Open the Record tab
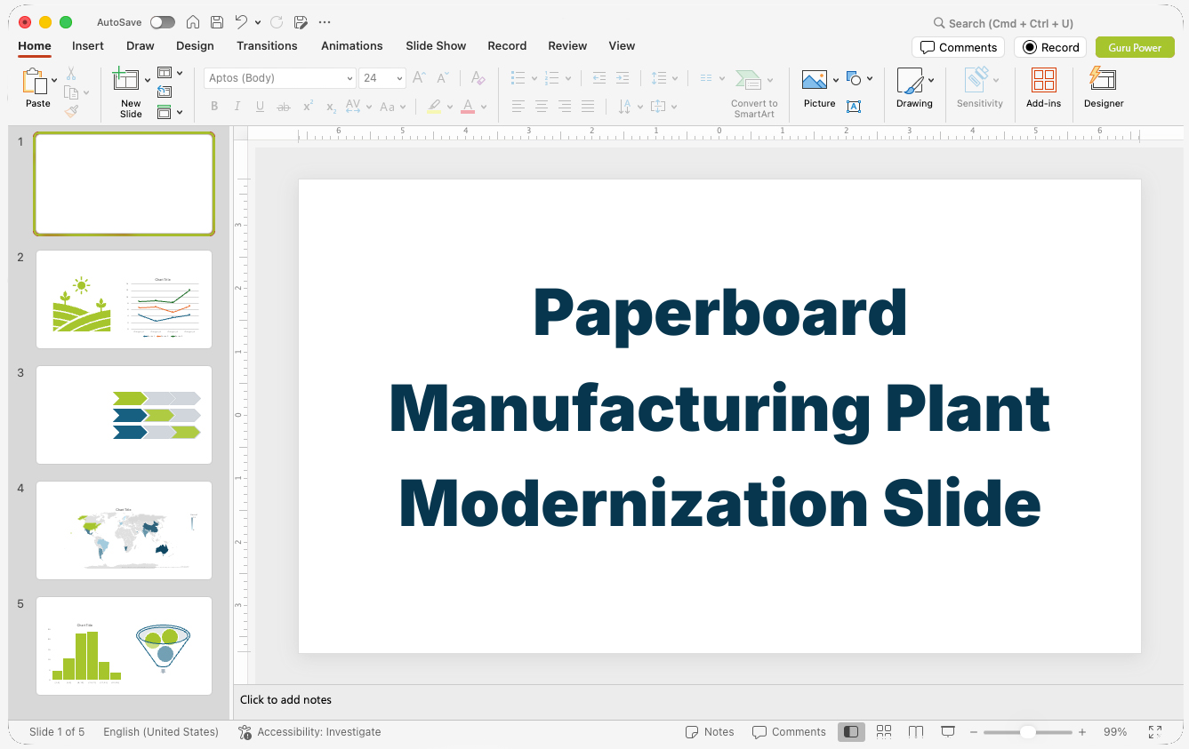 pyautogui.click(x=507, y=46)
